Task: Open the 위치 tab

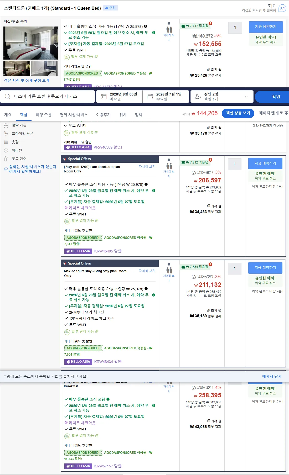Action: click(123, 115)
